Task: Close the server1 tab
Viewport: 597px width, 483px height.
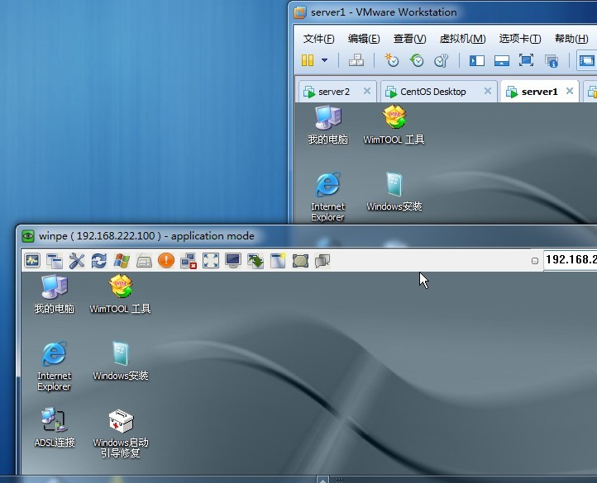Action: click(570, 91)
